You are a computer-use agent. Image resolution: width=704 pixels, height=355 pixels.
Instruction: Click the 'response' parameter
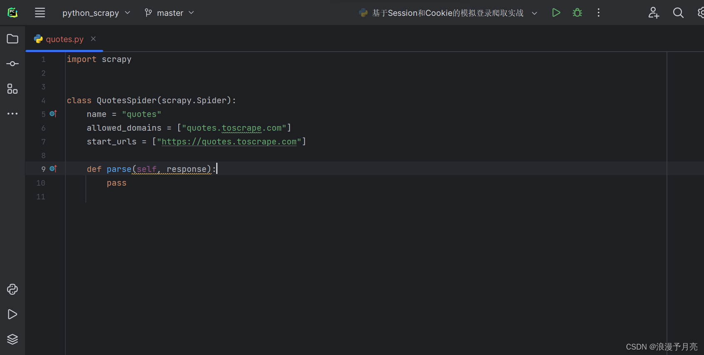[x=186, y=169]
